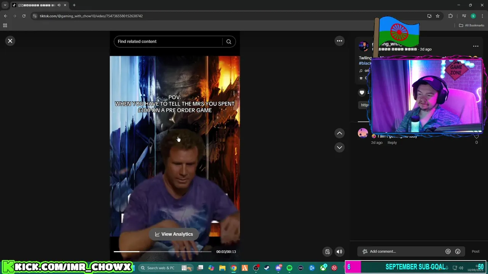488x274 pixels.
Task: Open the video more options menu
Action: [339, 41]
